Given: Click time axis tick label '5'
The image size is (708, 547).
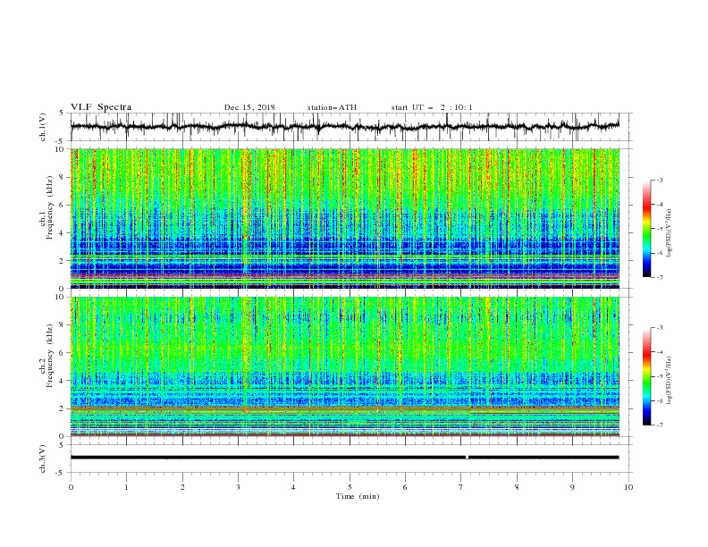Looking at the screenshot, I should [x=350, y=487].
